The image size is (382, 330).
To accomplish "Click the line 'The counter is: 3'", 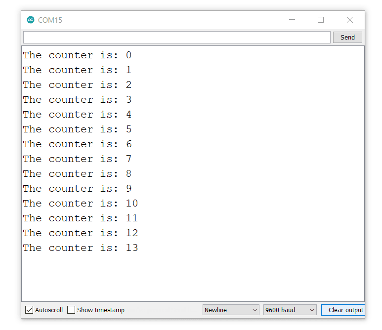I will (77, 100).
